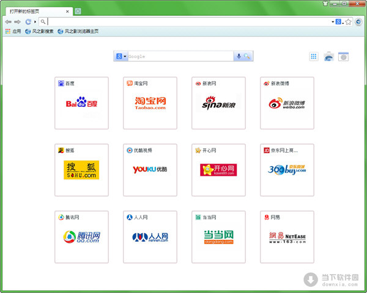This screenshot has width=367, height=293.
Task: Click the red JD favicon
Action: 267,150
